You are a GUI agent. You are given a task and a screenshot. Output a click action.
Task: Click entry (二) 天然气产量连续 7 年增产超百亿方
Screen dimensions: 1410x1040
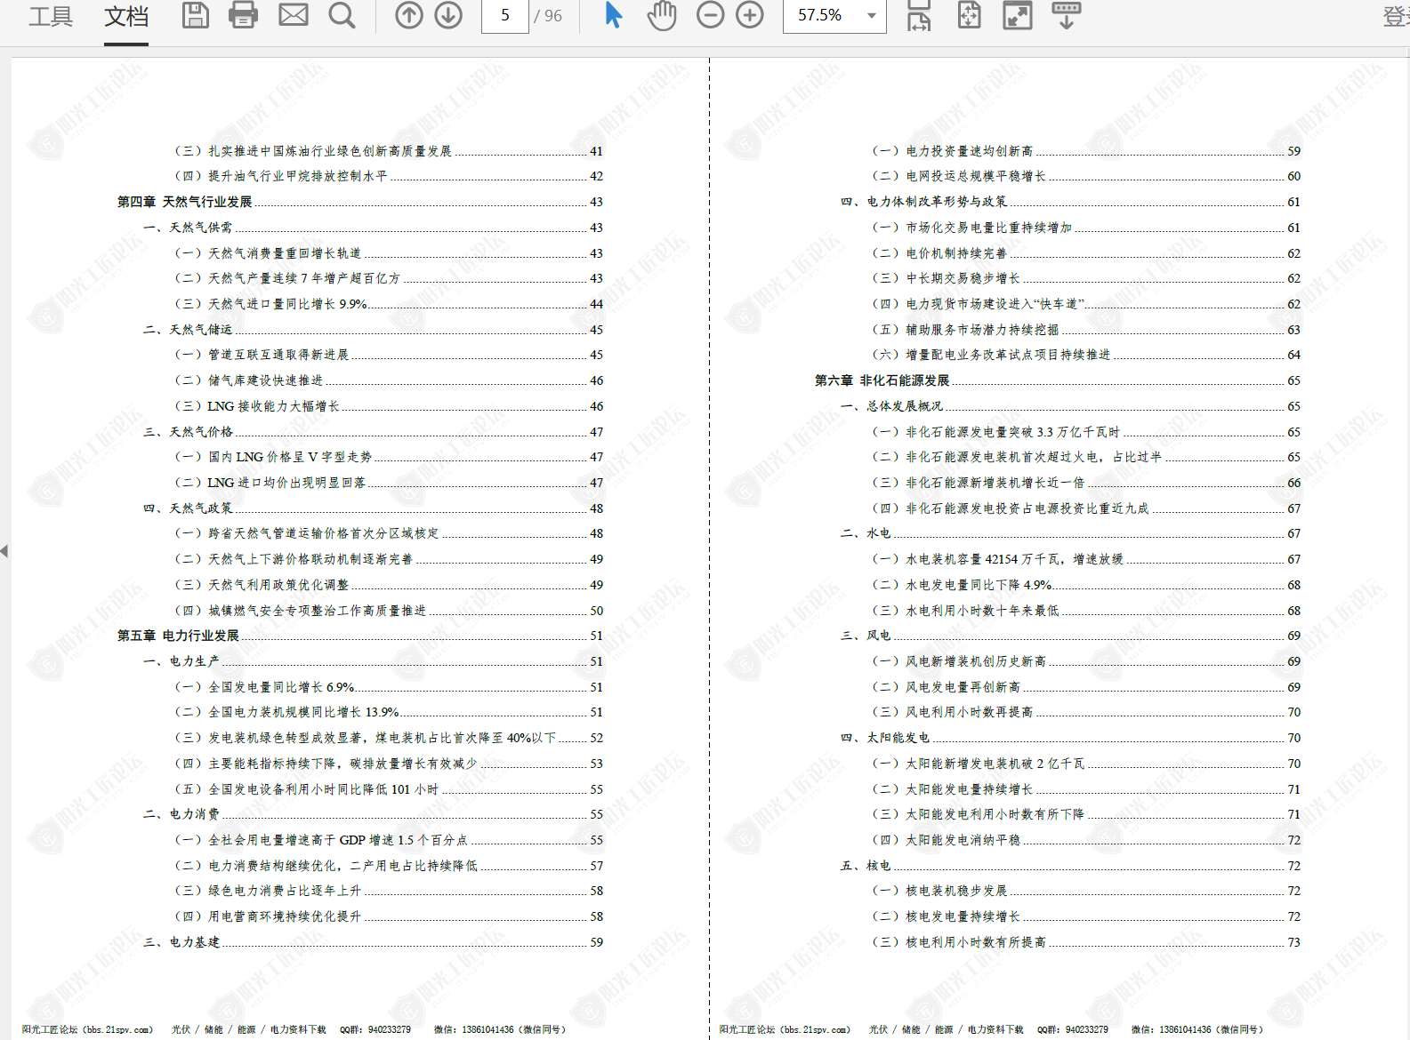(389, 278)
